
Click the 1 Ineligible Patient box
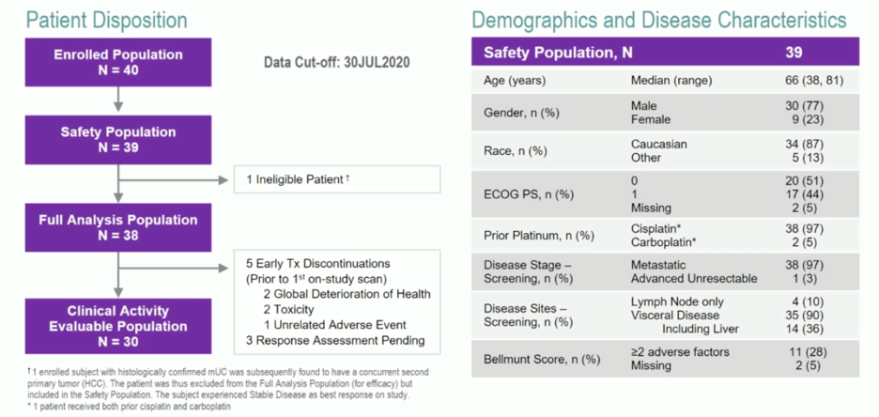[337, 179]
